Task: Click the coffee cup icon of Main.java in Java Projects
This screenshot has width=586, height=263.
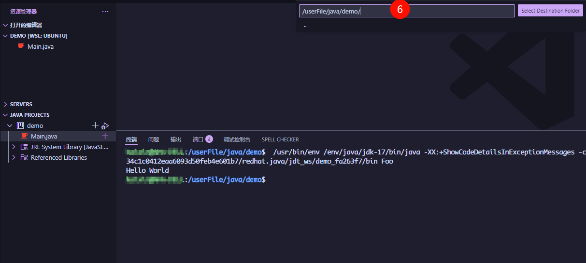Action: coord(25,136)
